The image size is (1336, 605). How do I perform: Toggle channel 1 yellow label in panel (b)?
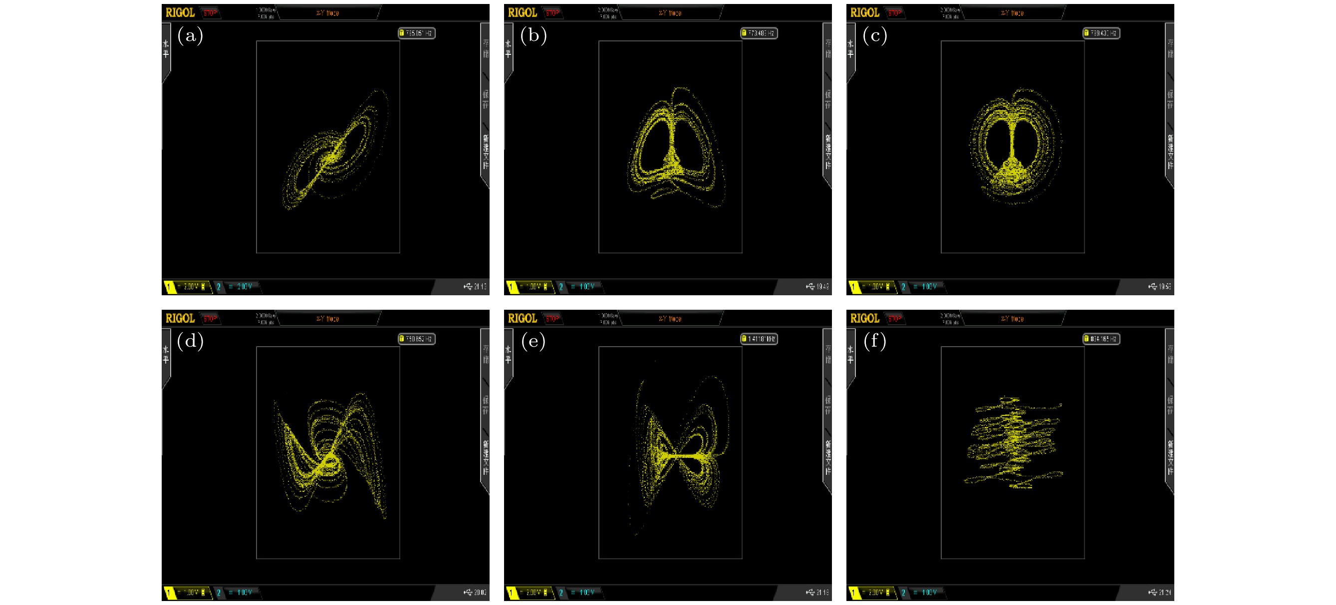coord(511,287)
